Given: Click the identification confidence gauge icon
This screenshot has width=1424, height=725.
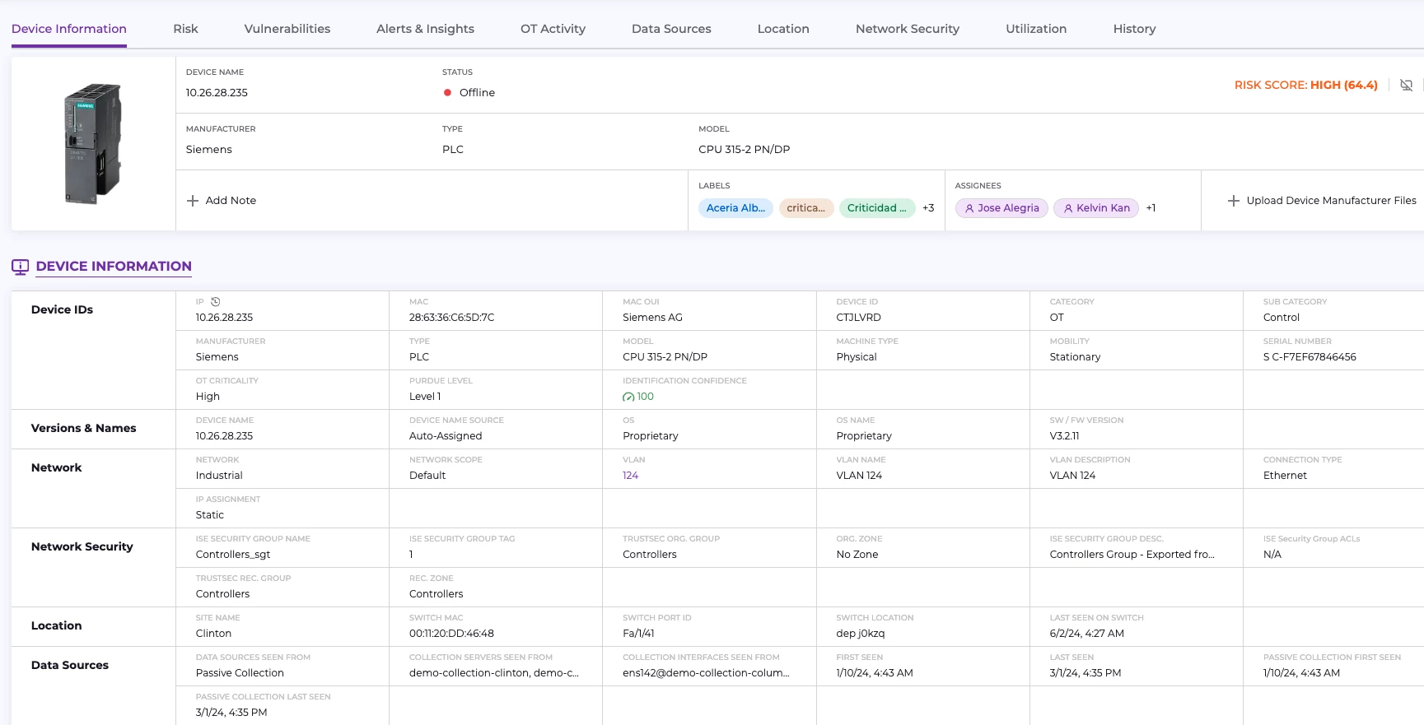Looking at the screenshot, I should coord(628,397).
